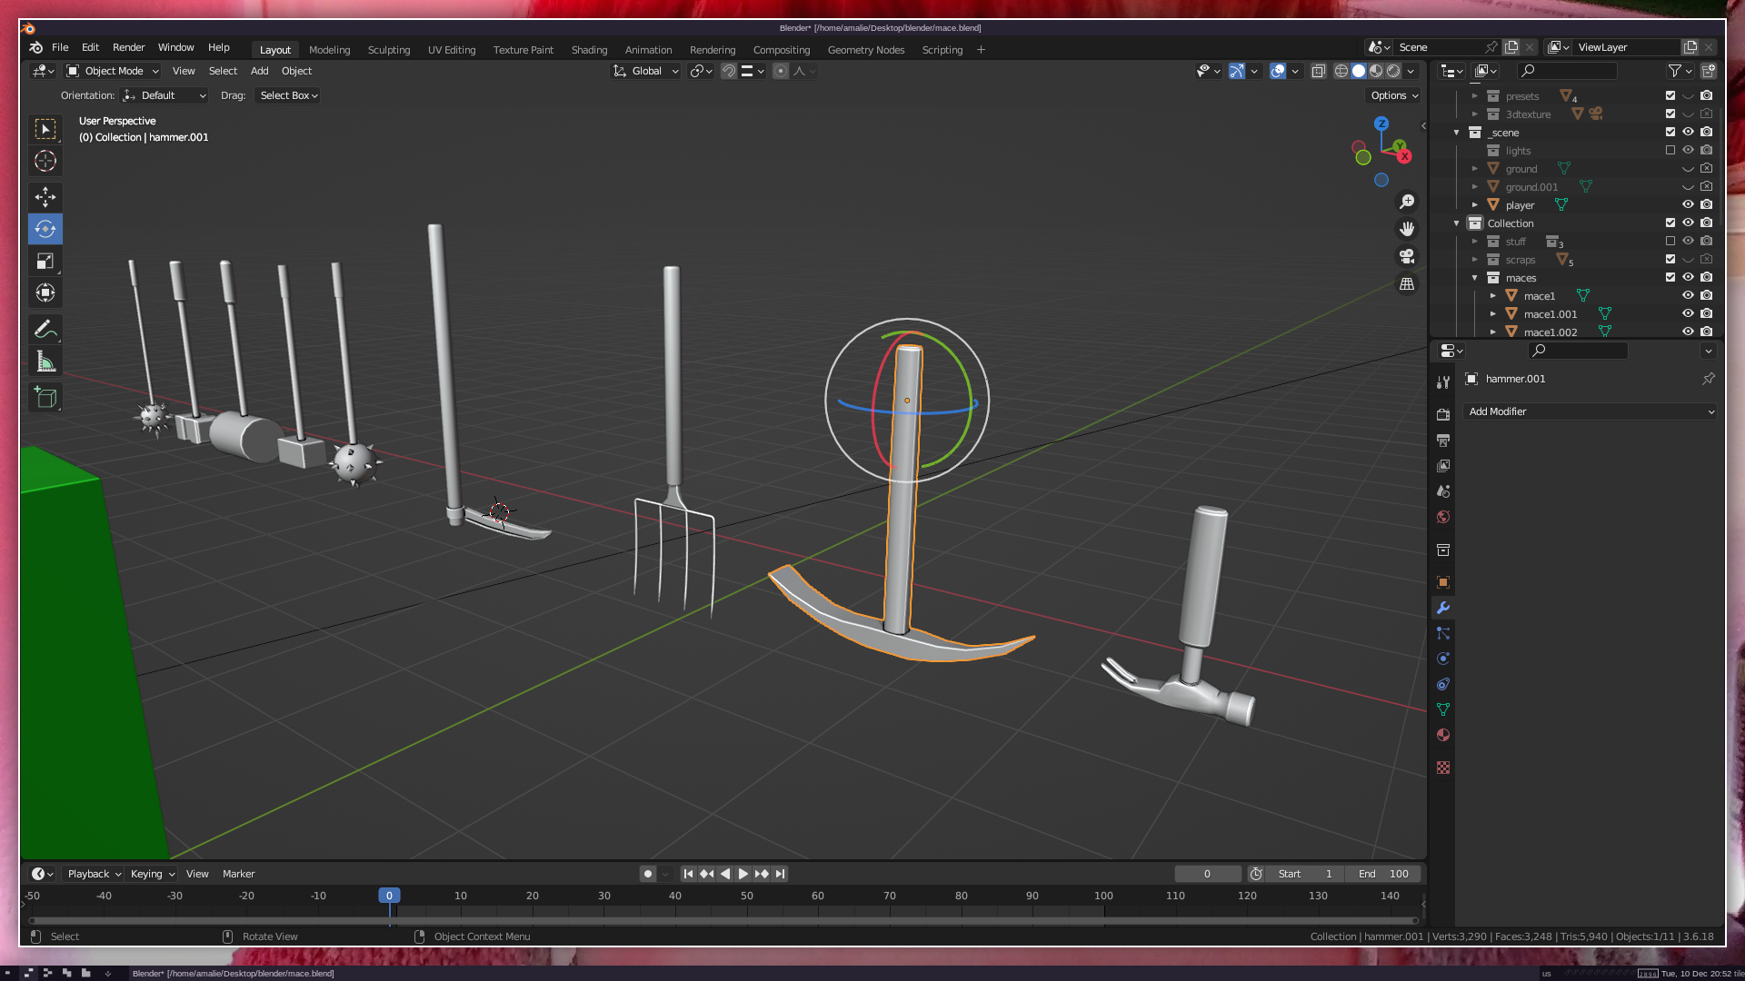This screenshot has width=1745, height=981.
Task: Select the Move tool in toolbar
Action: pos(45,197)
